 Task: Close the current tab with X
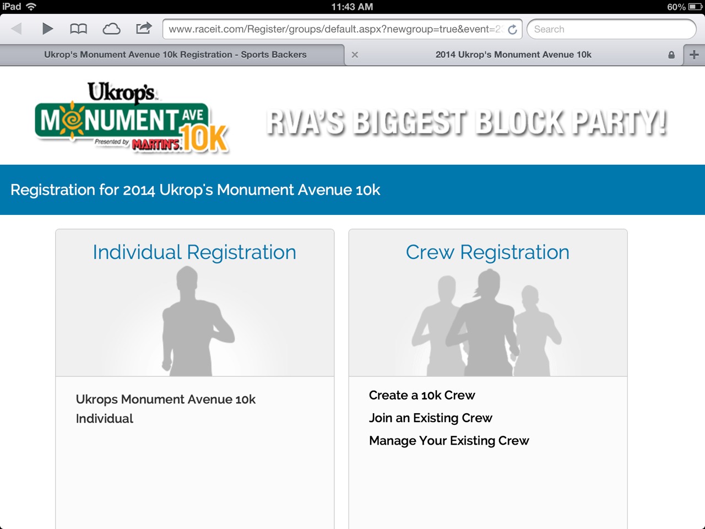tap(355, 55)
